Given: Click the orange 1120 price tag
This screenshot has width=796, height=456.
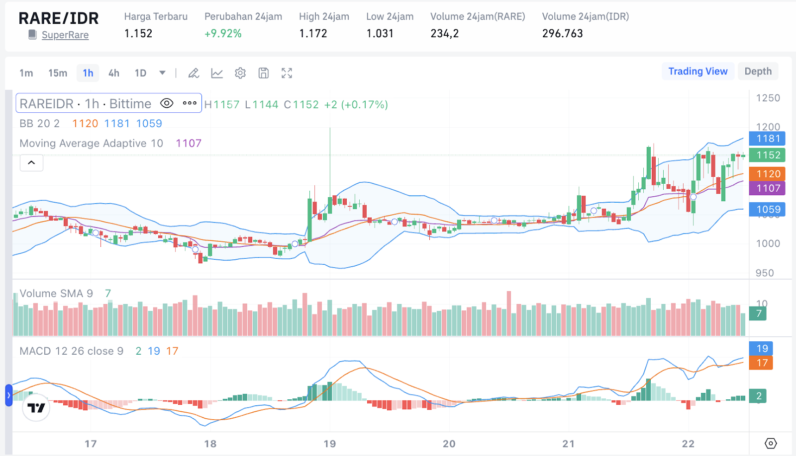Looking at the screenshot, I should click(768, 174).
